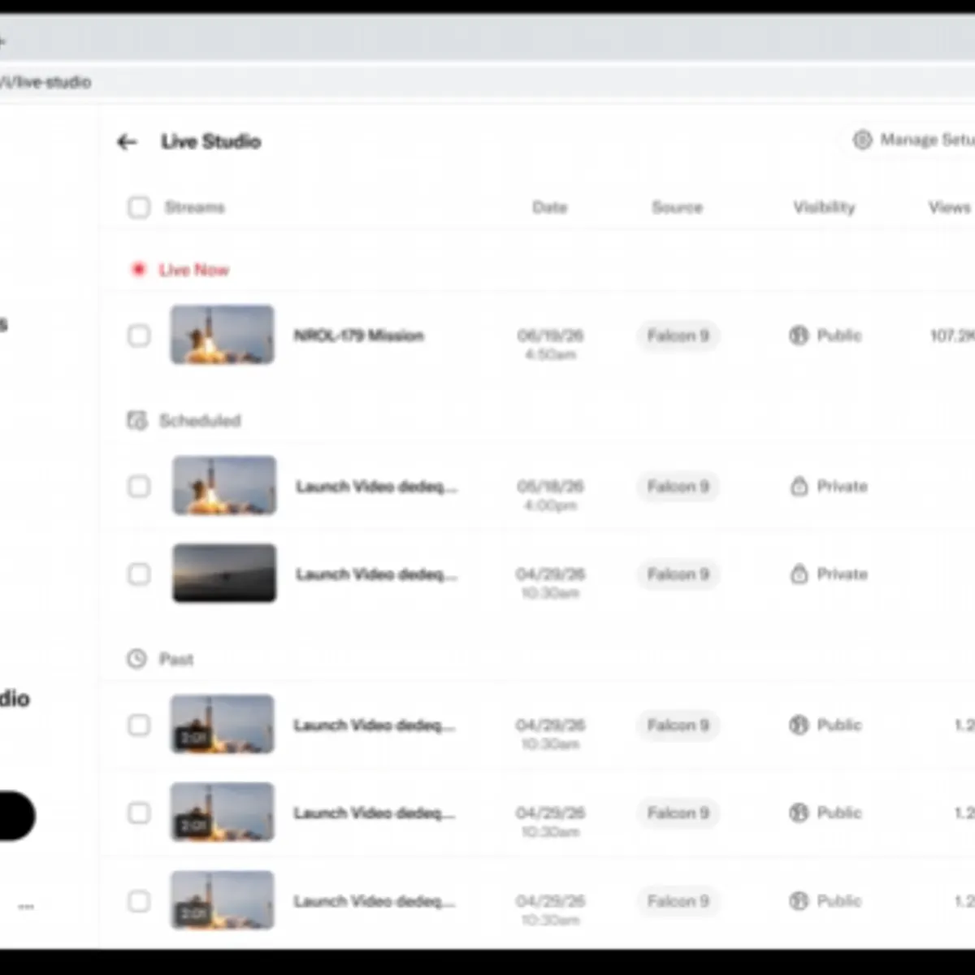Open the three-dots More option in the sidebar
The image size is (975, 975).
pos(26,906)
